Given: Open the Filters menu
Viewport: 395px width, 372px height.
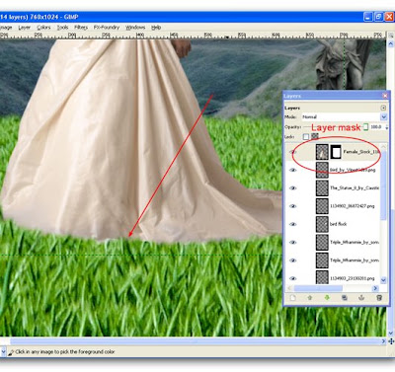Looking at the screenshot, I should (x=81, y=28).
